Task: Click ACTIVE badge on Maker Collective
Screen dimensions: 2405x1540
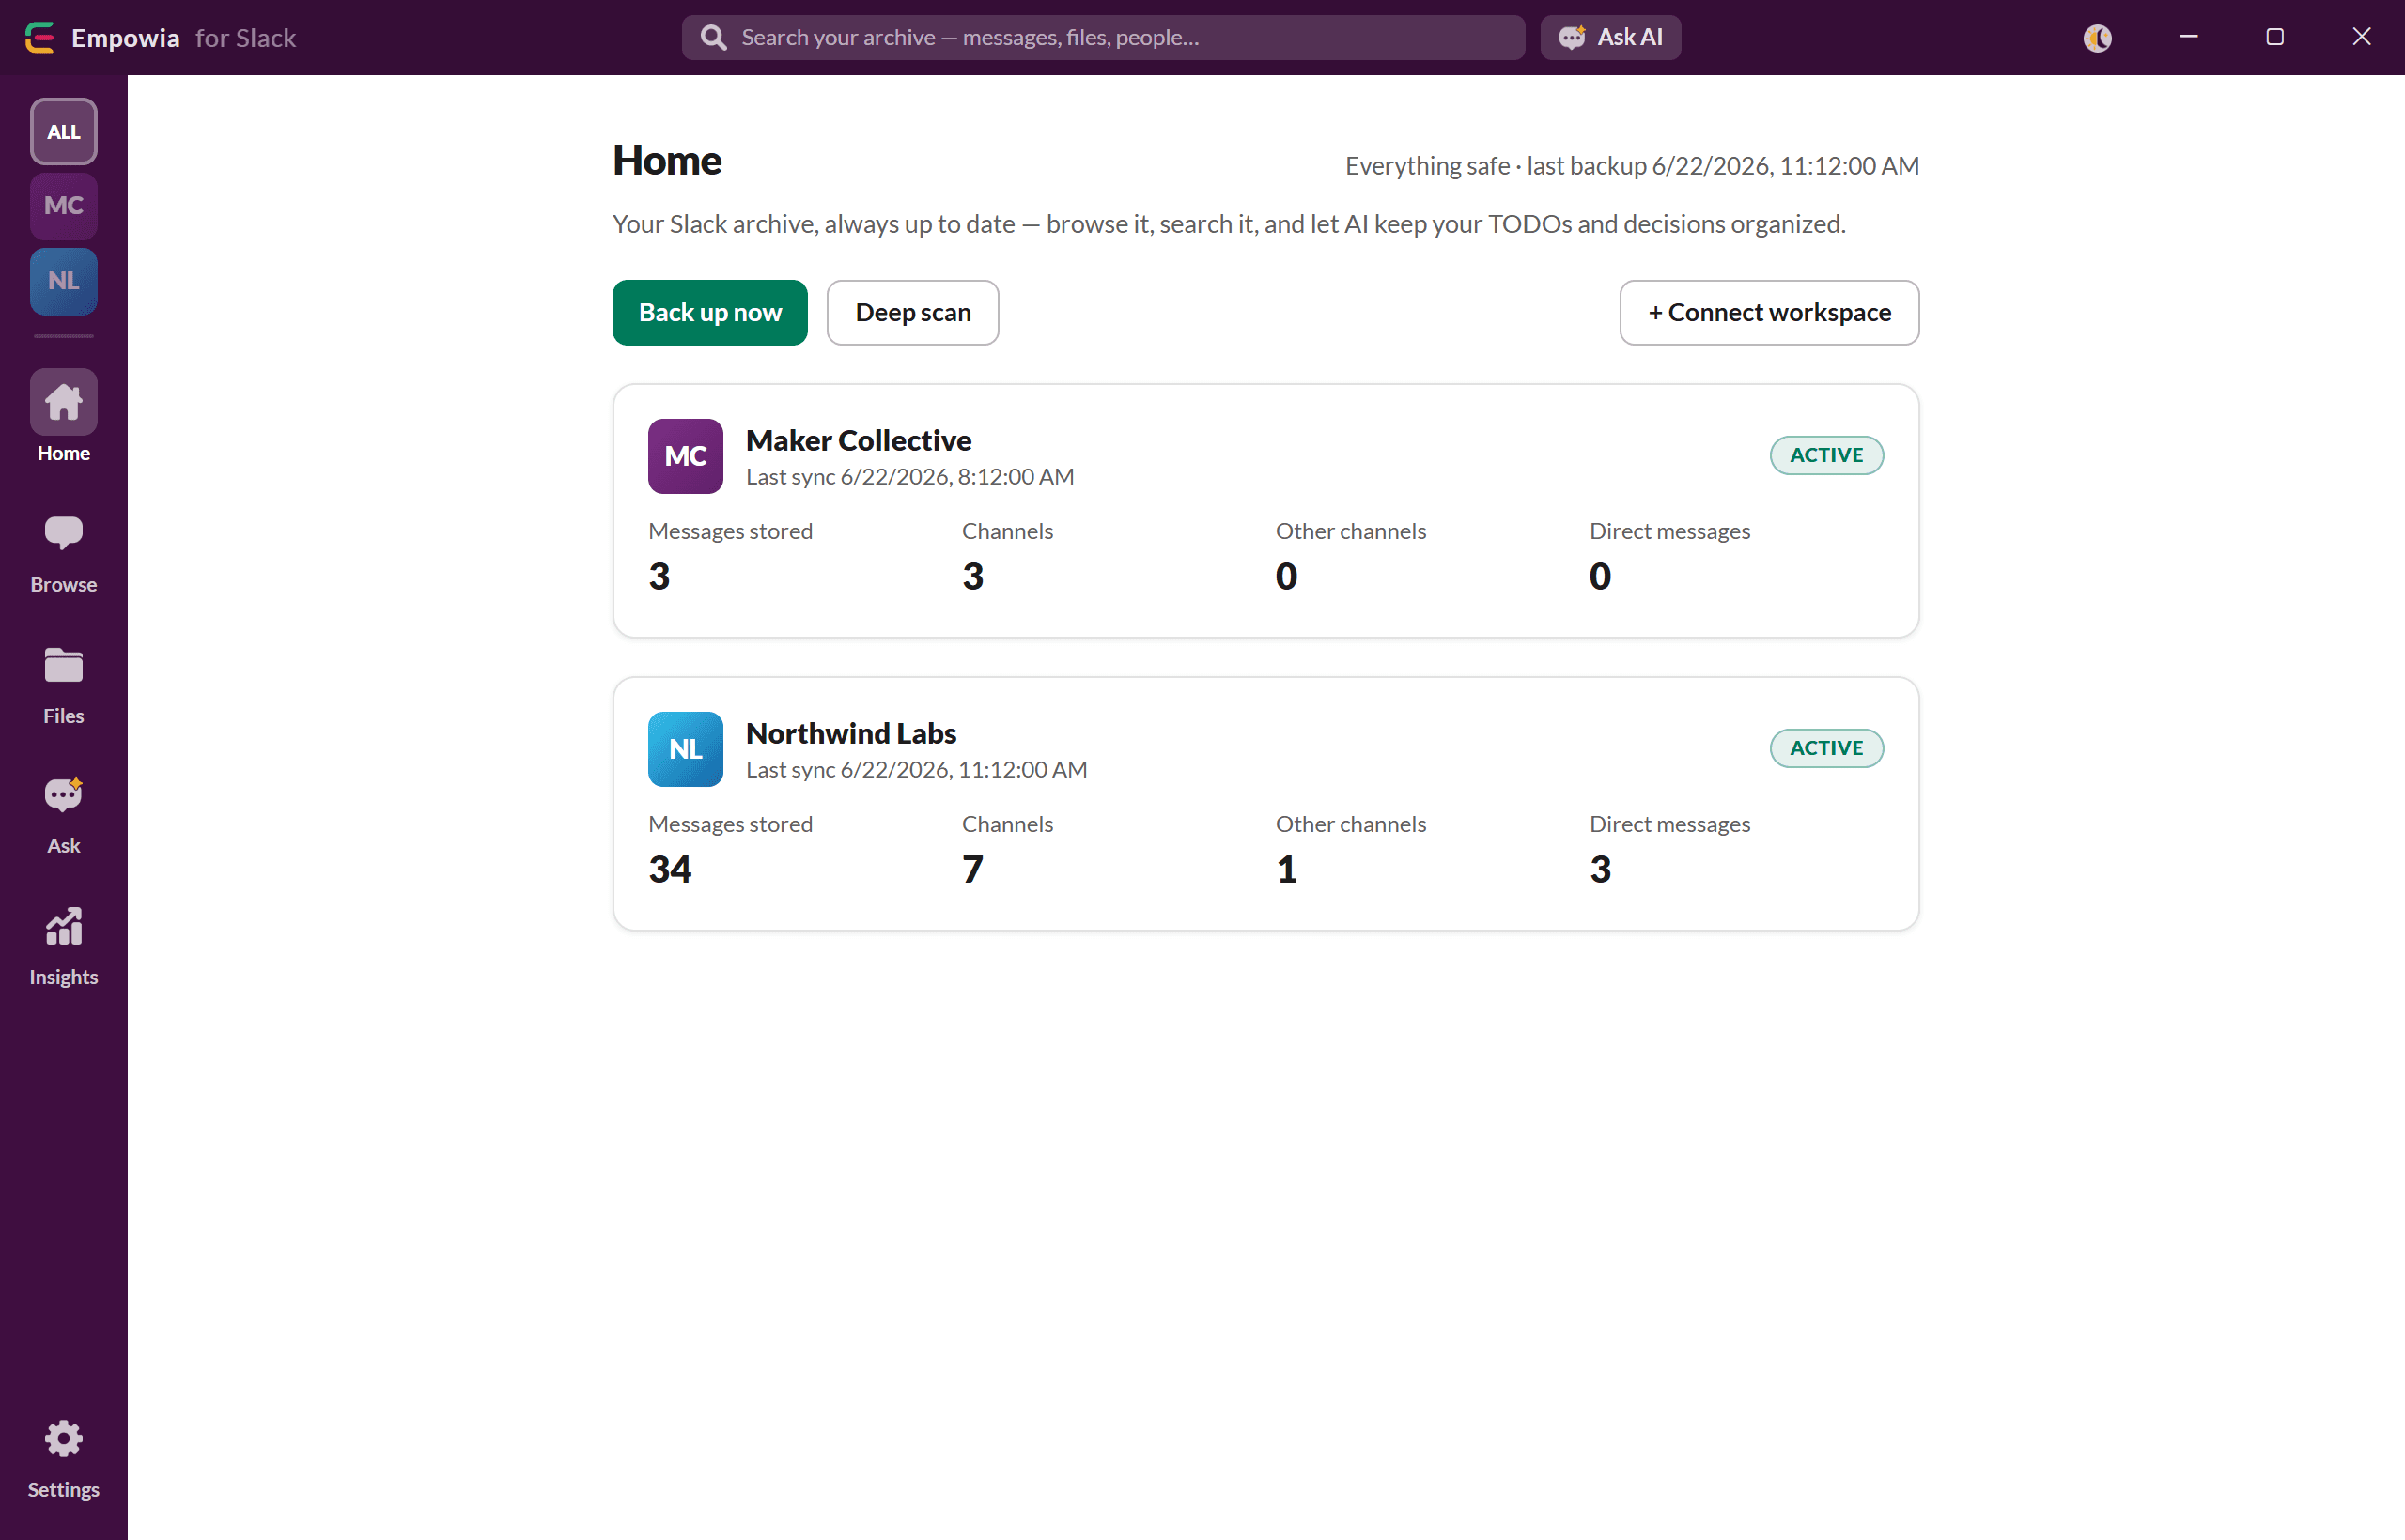Action: coord(1826,455)
